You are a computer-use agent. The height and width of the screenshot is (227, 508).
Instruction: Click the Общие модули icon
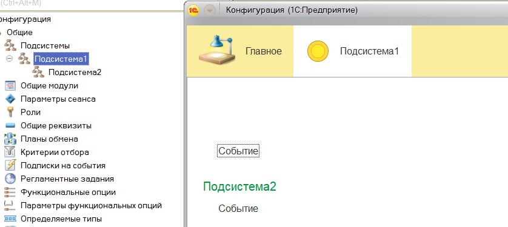point(10,86)
